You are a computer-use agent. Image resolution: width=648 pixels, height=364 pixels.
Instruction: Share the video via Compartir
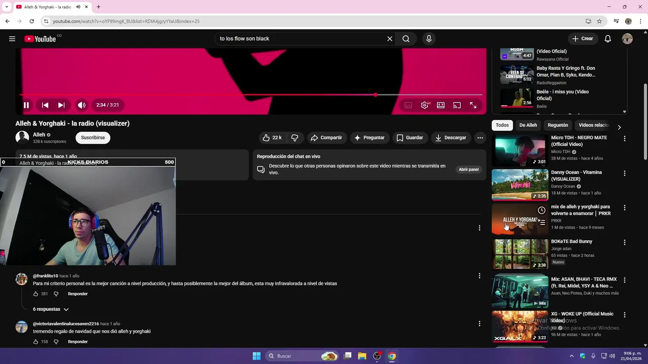pos(326,138)
